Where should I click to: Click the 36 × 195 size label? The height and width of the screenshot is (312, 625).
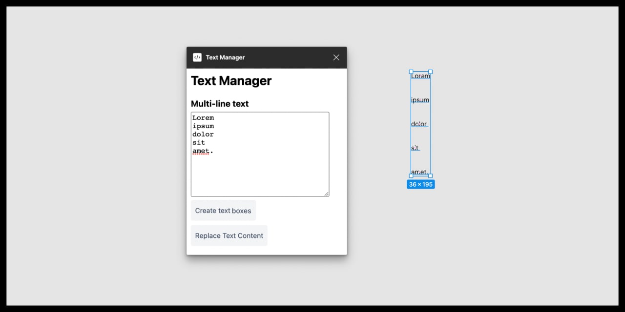421,184
